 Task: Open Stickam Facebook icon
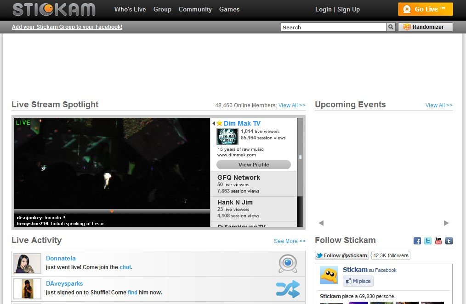click(x=417, y=241)
